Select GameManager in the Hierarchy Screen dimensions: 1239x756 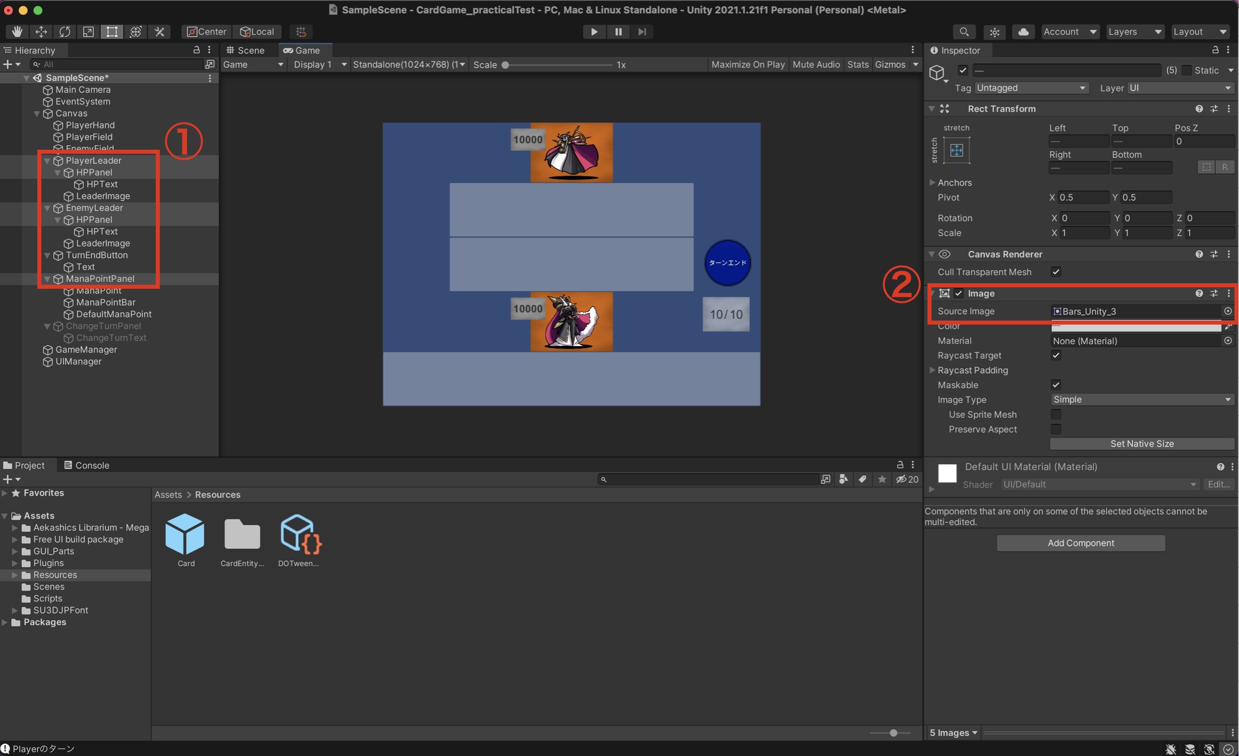coord(86,349)
